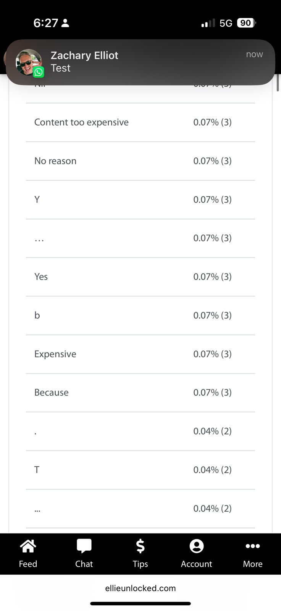This screenshot has width=281, height=611.
Task: Tap the home indicator bar
Action: pos(140,604)
